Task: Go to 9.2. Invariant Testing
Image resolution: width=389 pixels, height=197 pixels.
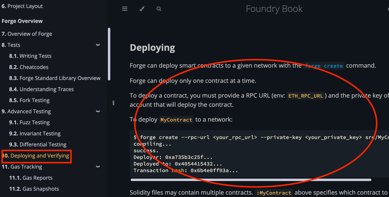Action: [35, 133]
